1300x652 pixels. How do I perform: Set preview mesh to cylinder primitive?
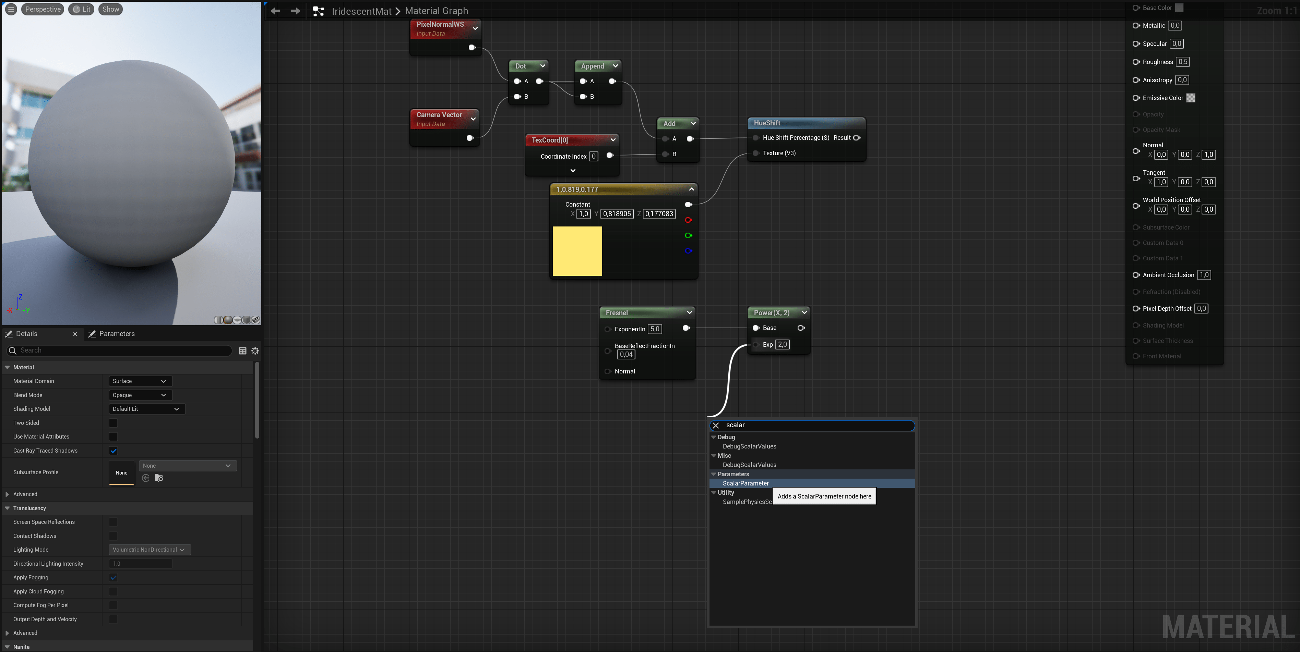click(x=218, y=320)
